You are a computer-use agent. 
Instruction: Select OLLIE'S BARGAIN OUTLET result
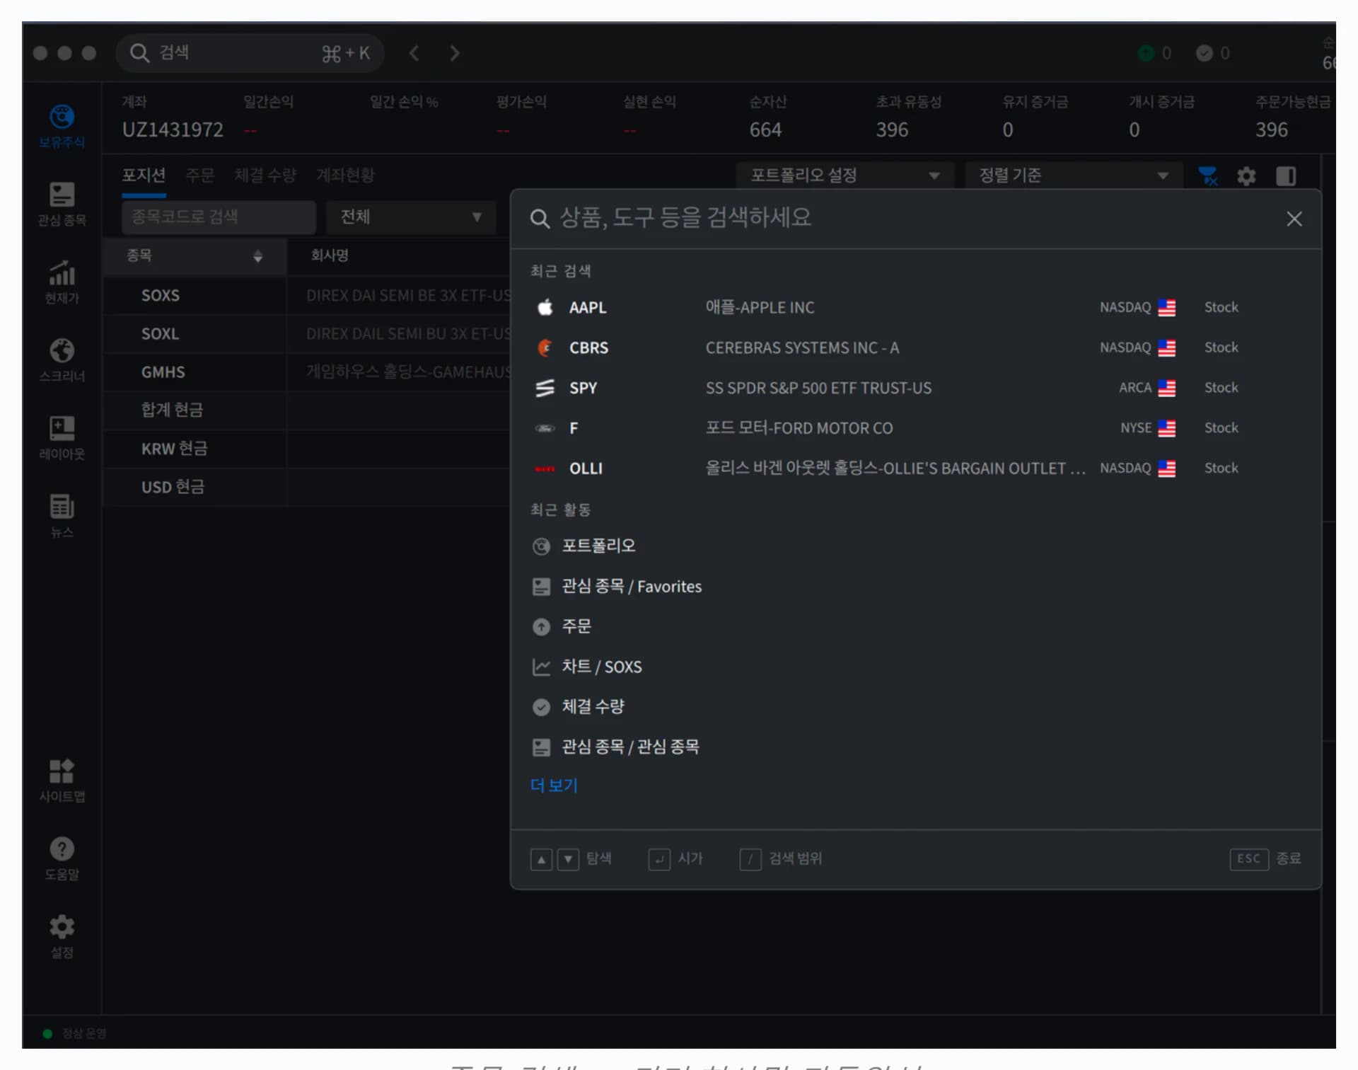click(x=915, y=468)
